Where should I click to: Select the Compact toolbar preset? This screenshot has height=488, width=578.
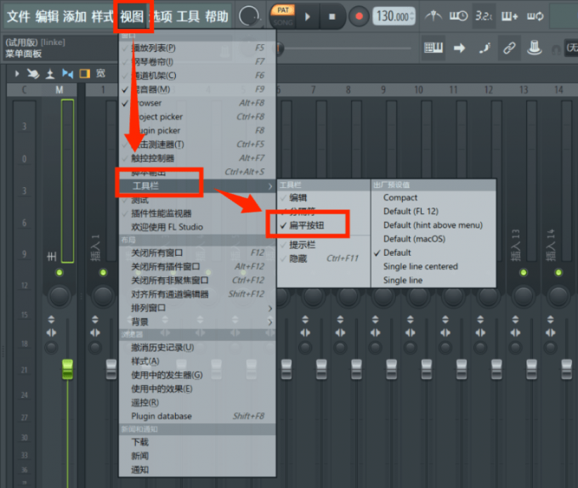400,197
